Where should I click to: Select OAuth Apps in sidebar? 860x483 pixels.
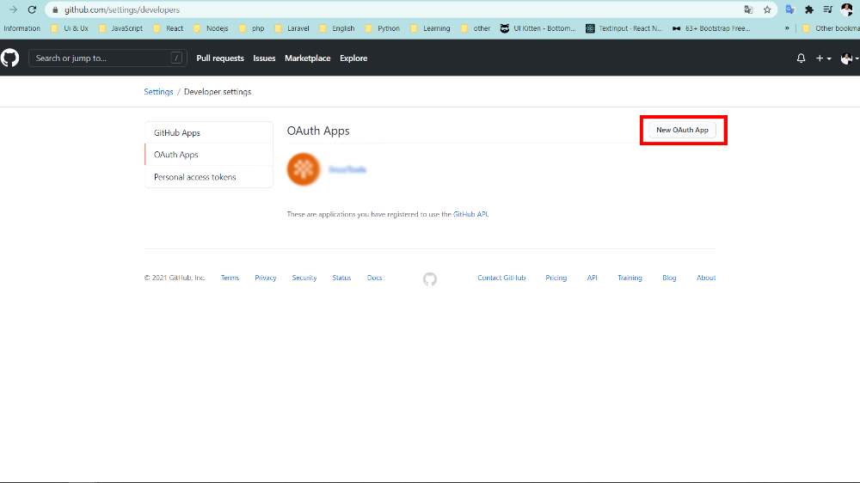coord(208,155)
